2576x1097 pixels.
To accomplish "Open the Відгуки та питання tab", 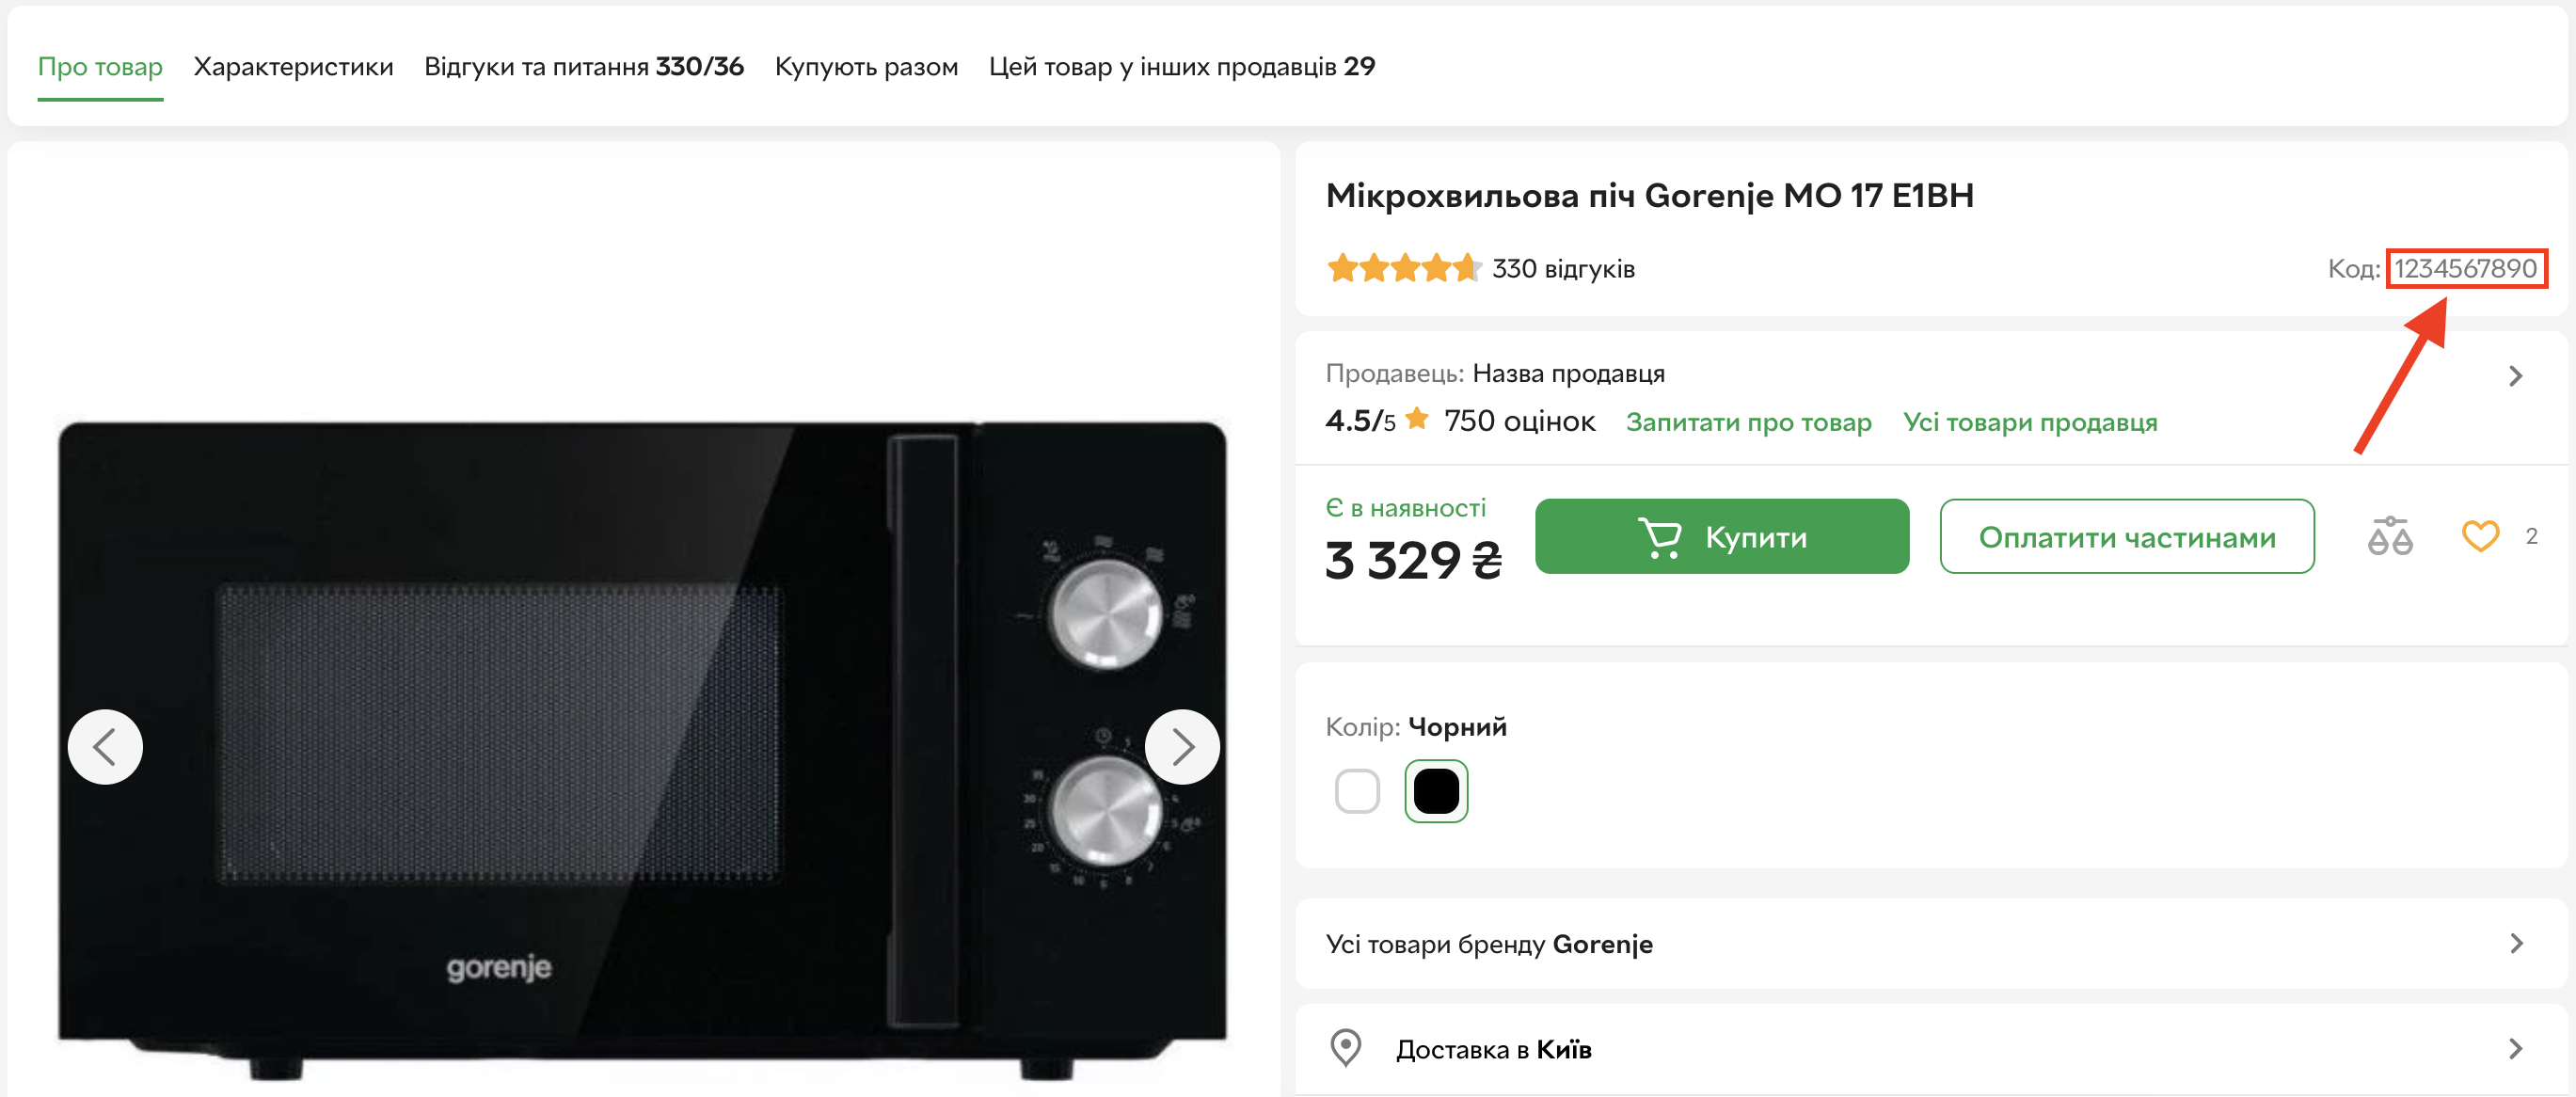I will pos(583,67).
